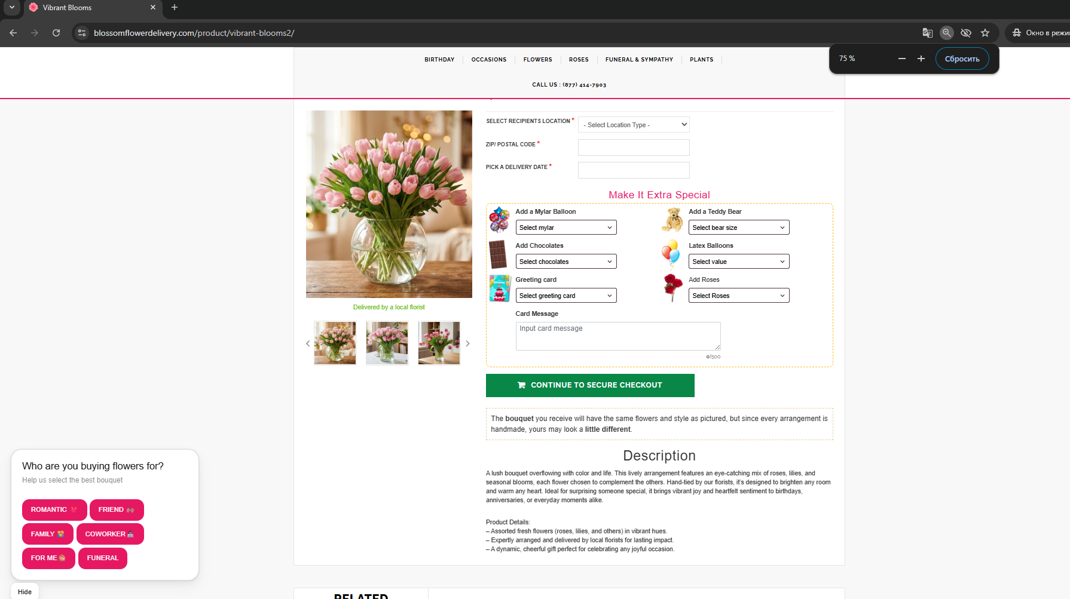Image resolution: width=1070 pixels, height=599 pixels.
Task: Click the Zip/Postal Code input field
Action: (x=634, y=148)
